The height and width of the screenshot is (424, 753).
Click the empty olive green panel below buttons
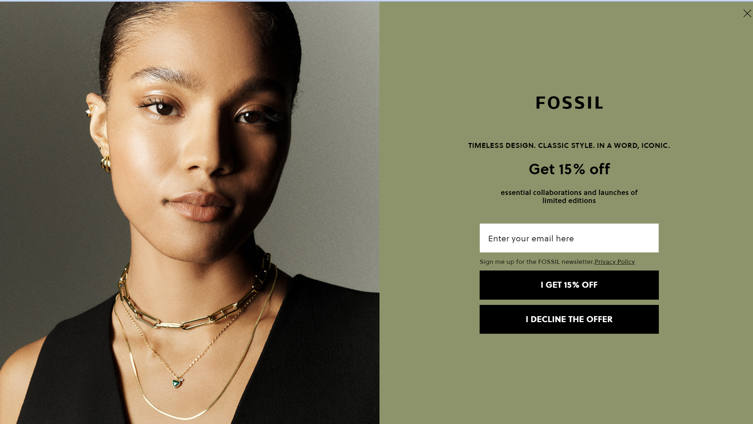click(x=566, y=379)
